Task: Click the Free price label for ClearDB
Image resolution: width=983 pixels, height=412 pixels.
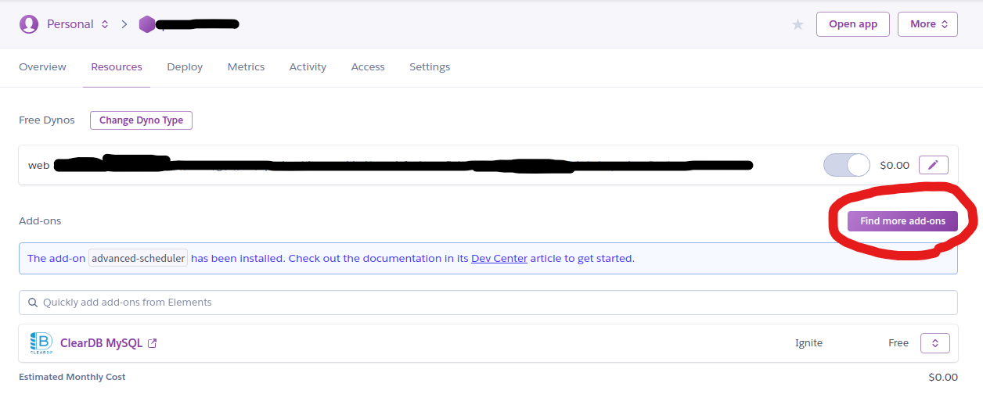Action: pos(898,343)
